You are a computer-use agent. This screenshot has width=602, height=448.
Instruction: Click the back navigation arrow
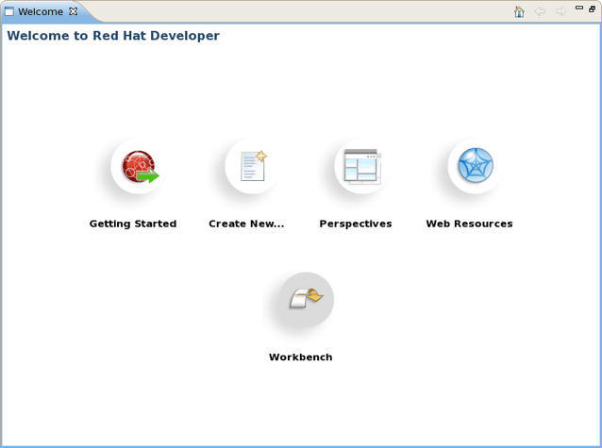(540, 11)
